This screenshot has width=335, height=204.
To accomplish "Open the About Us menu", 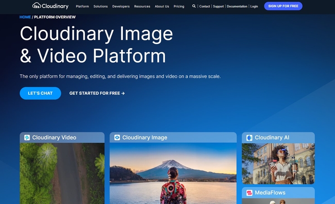I will 162,6.
